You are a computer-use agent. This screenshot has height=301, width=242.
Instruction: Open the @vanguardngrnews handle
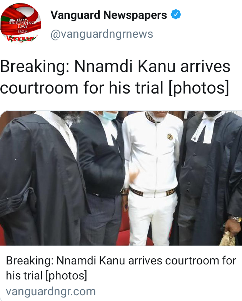pyautogui.click(x=102, y=34)
